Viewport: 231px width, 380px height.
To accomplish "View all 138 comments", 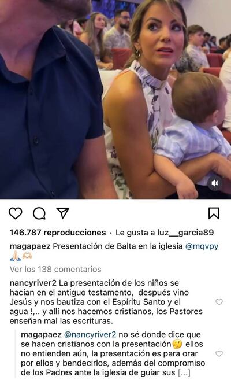I will pos(55,270).
